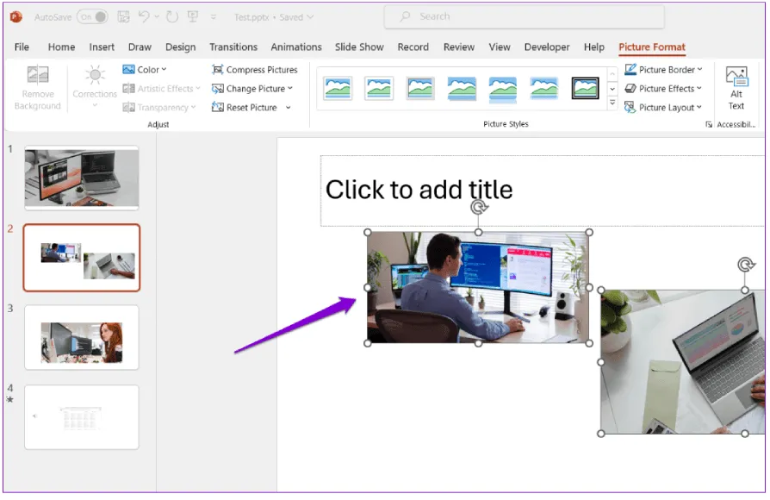Image resolution: width=770 pixels, height=500 pixels.
Task: Click the Compress Pictures icon
Action: point(218,70)
